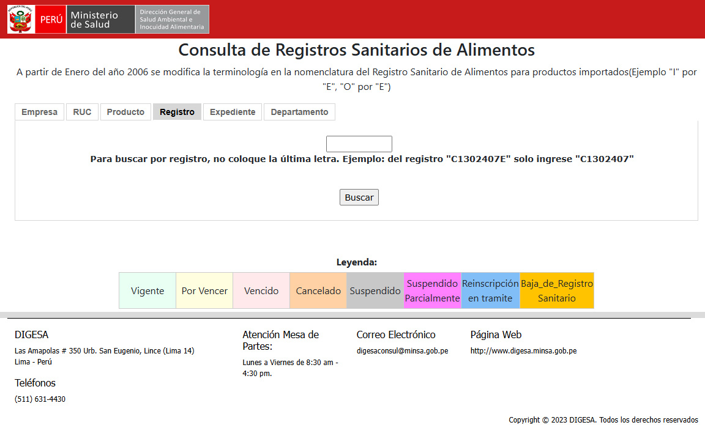Open the digesa.minsa.gob.pe web page link
The image size is (705, 425).
(523, 351)
